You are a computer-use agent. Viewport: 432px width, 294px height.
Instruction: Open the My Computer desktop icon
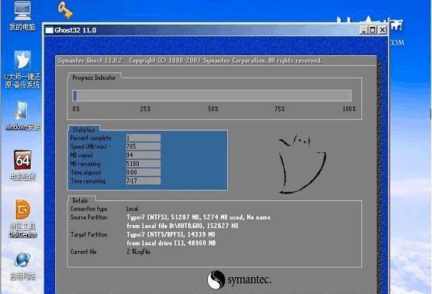pos(22,15)
